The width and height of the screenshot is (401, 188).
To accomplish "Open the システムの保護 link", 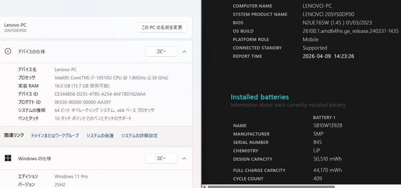I will 100,135.
